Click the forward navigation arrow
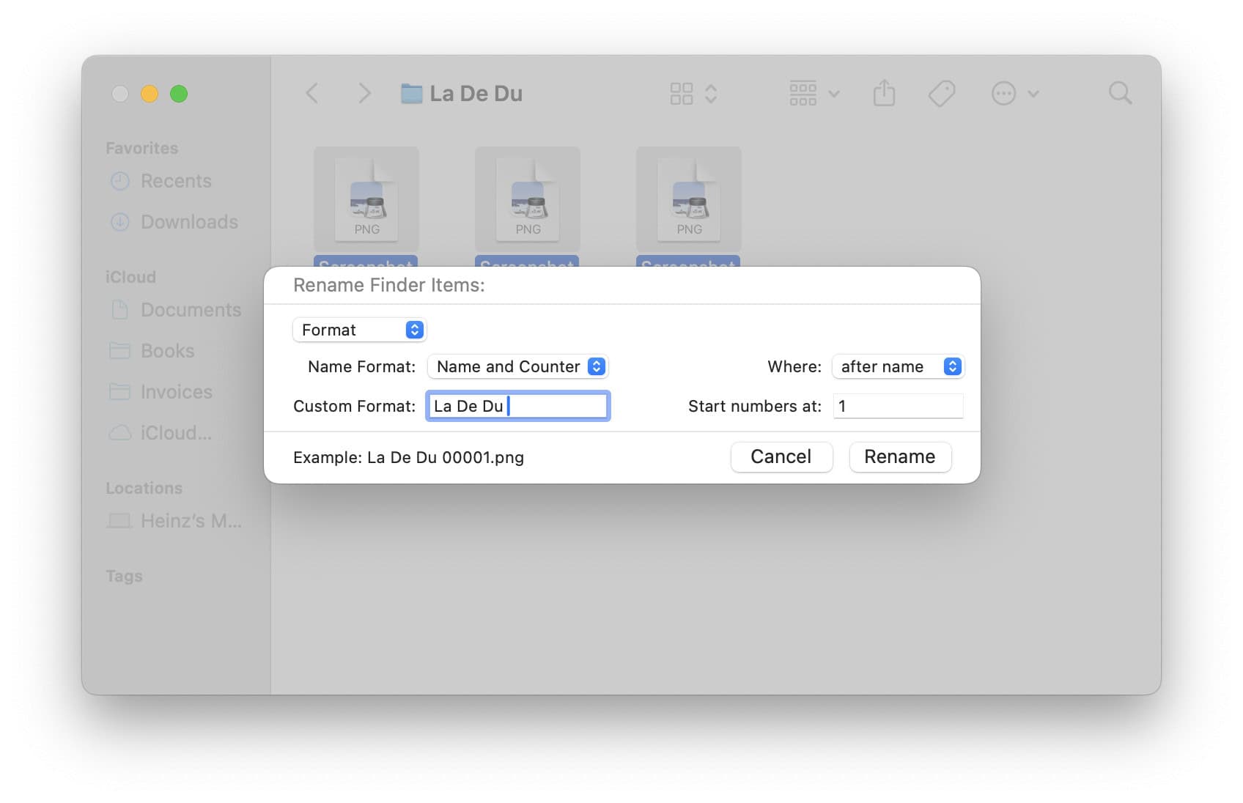Screen dimensions: 1243x803 tap(364, 93)
